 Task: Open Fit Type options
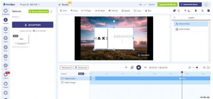click(x=86, y=11)
